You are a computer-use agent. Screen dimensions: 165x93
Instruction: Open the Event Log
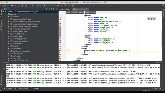pyautogui.click(x=157, y=88)
